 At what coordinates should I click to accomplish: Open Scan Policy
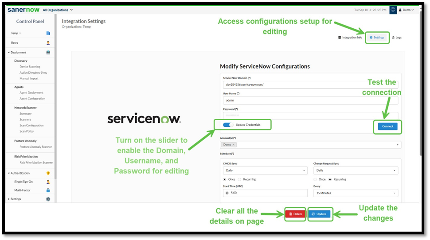(27, 131)
